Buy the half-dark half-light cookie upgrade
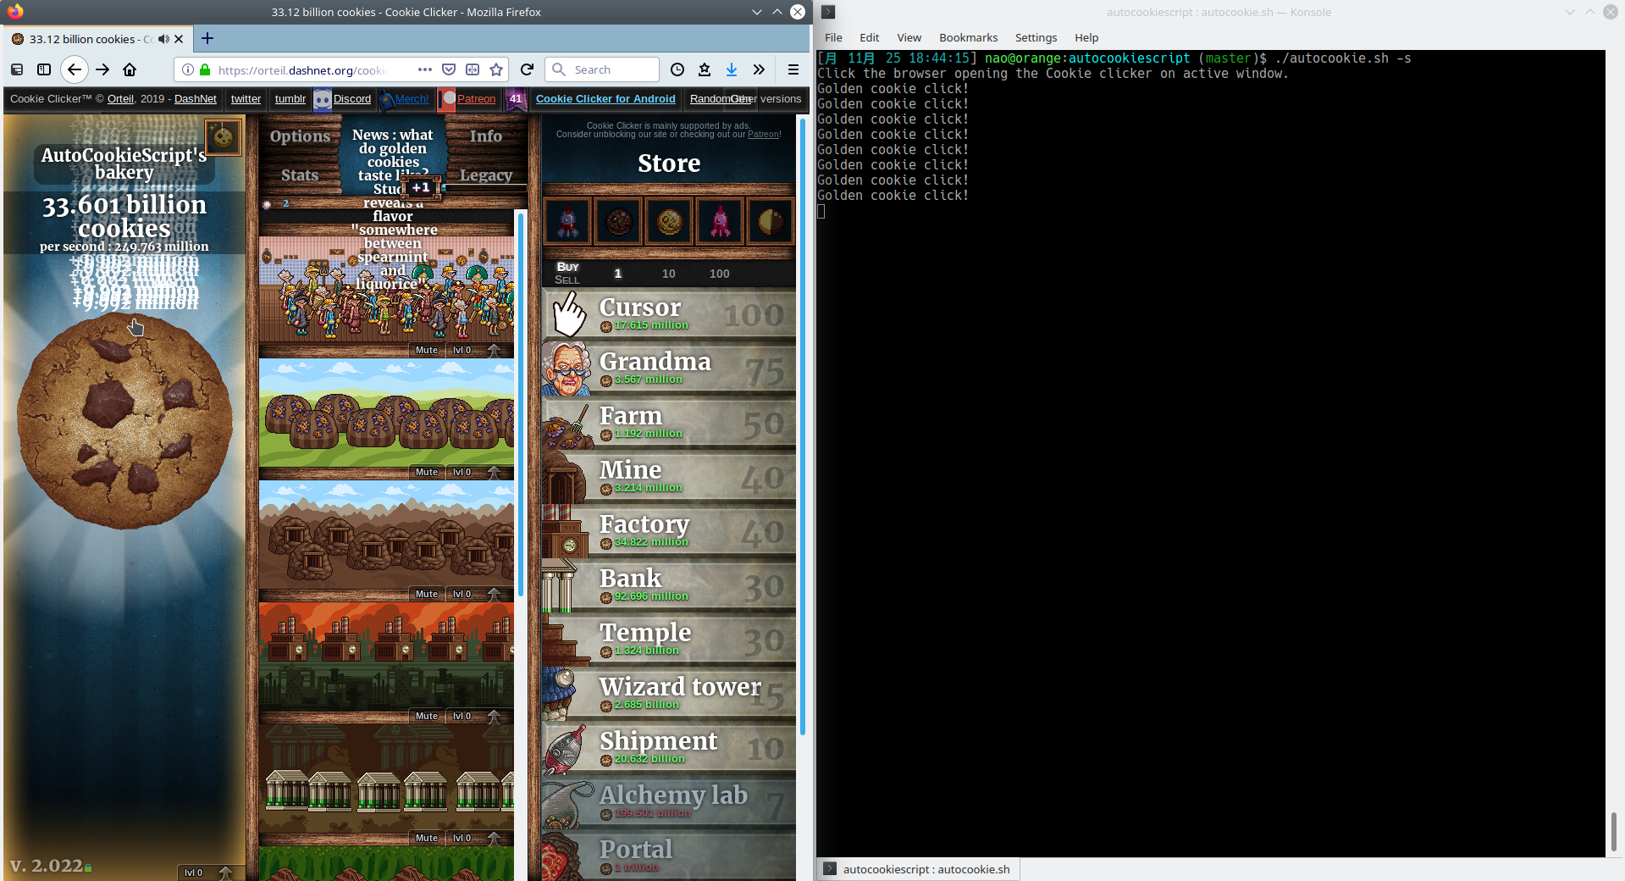This screenshot has width=1625, height=881. [771, 222]
